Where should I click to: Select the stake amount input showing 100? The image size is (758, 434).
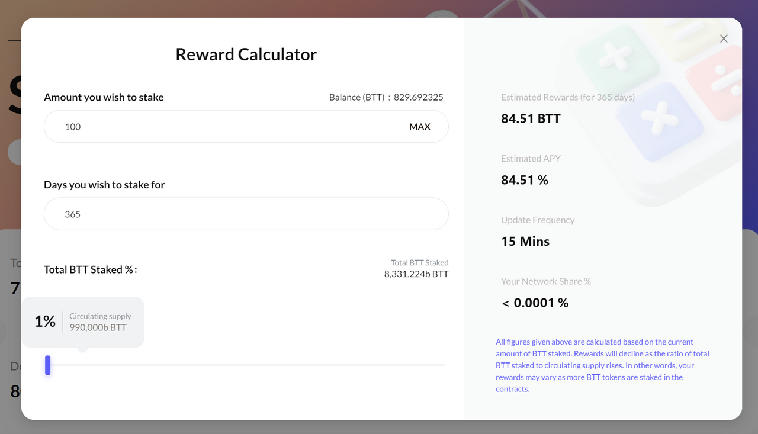point(178,126)
